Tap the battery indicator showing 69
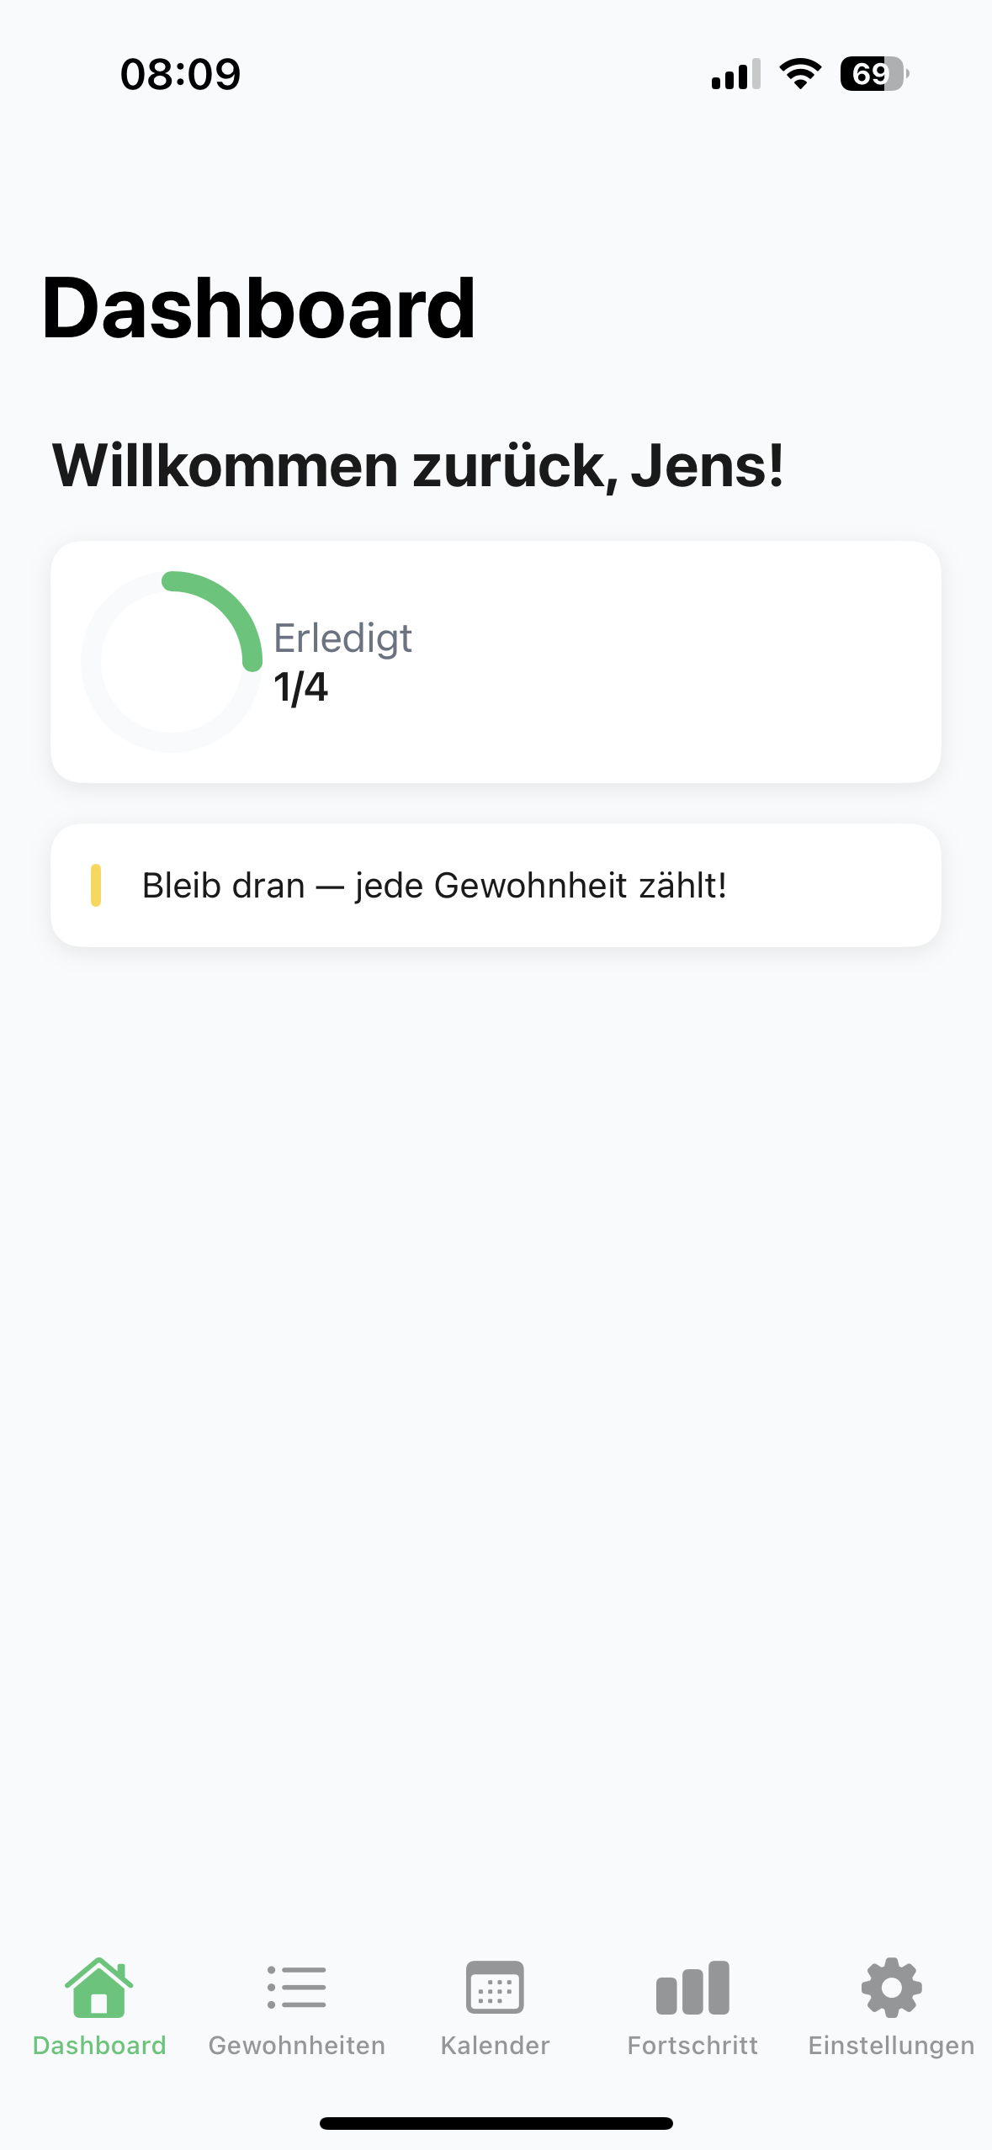The width and height of the screenshot is (992, 2150). 874,74
